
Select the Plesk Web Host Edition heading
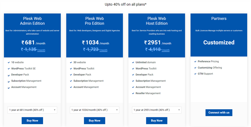157,21
